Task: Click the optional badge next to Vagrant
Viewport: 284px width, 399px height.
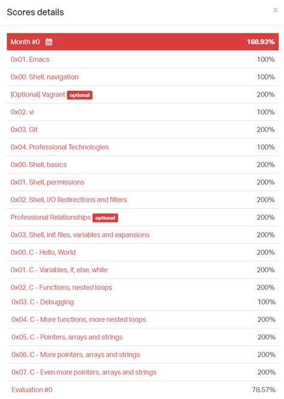Action: click(x=80, y=95)
